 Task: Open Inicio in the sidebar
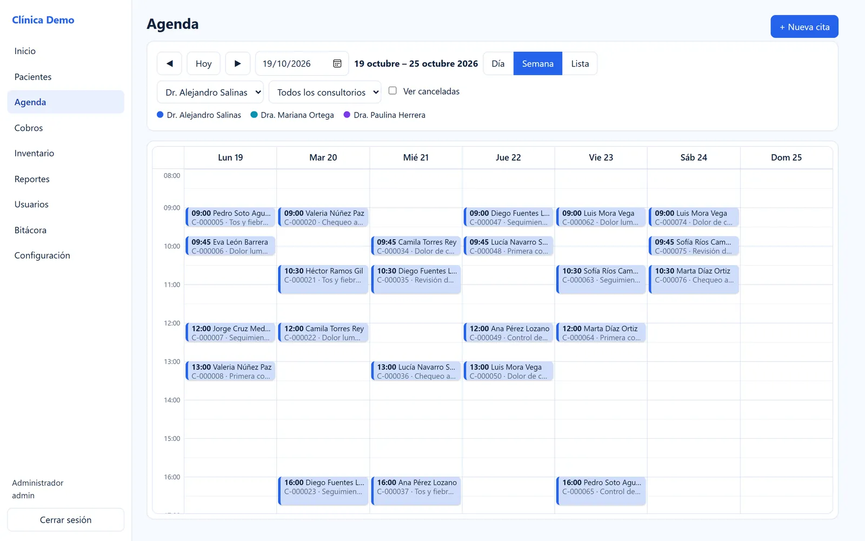point(65,51)
